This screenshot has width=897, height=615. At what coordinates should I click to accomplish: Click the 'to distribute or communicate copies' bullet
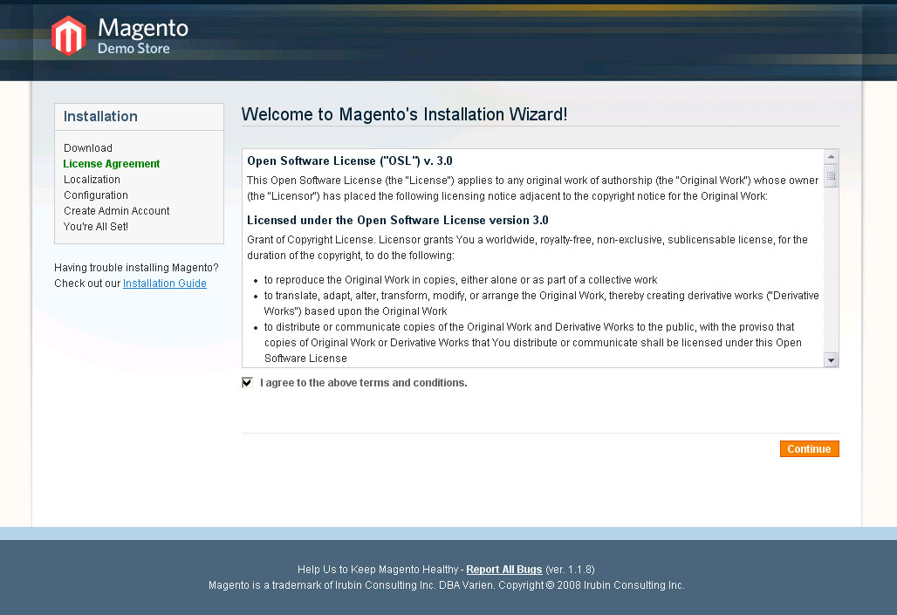click(532, 343)
